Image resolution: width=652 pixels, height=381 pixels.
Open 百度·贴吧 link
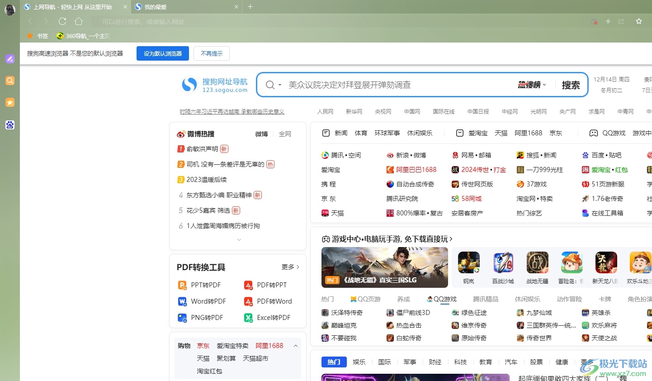tap(602, 155)
